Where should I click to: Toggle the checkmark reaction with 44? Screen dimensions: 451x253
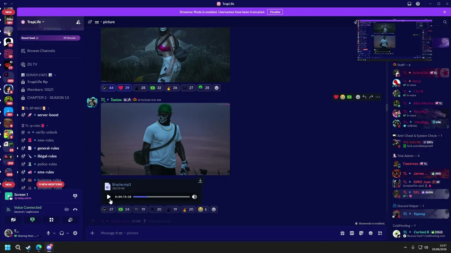108,88
